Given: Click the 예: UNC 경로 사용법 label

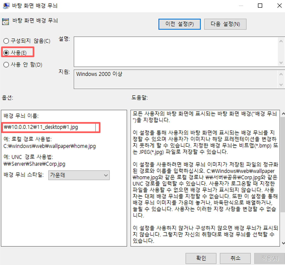Looking at the screenshot, I should point(28,157).
